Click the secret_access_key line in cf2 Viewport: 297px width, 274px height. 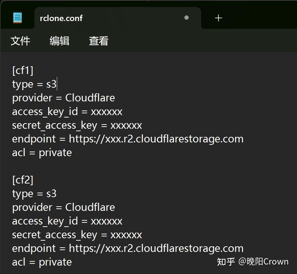(77, 234)
